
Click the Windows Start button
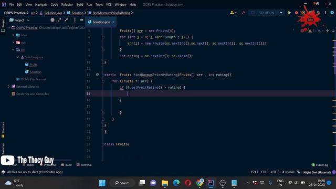(102, 183)
